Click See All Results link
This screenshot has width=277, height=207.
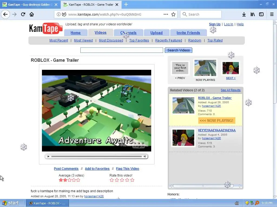(230, 90)
